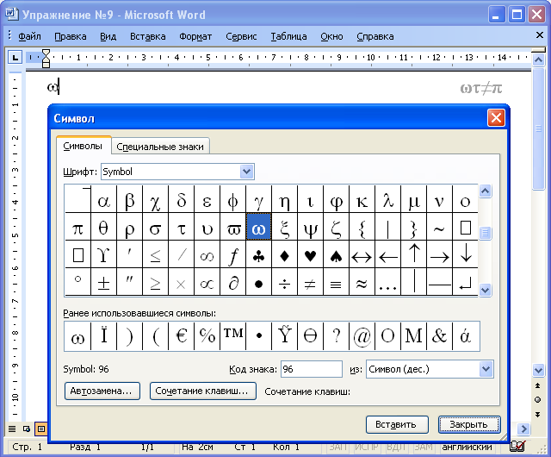Select the euro sign in recent symbols

click(182, 336)
